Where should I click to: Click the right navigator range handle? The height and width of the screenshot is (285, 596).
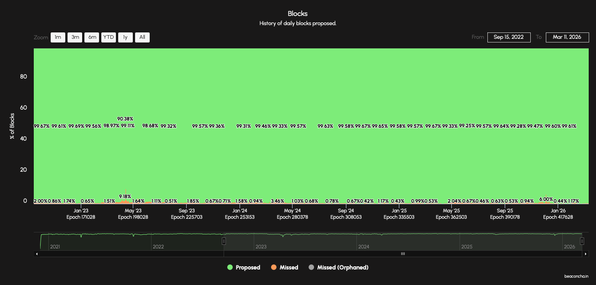[x=582, y=241]
